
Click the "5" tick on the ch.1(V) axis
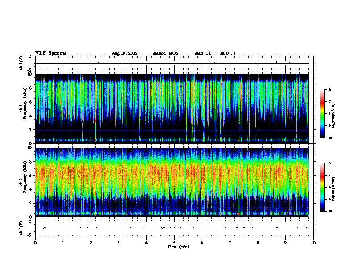(30, 56)
